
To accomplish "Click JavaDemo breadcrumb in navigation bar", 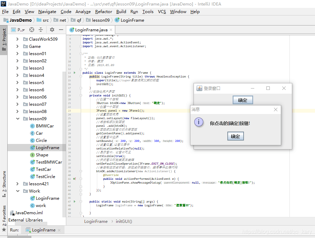I will (x=18, y=20).
